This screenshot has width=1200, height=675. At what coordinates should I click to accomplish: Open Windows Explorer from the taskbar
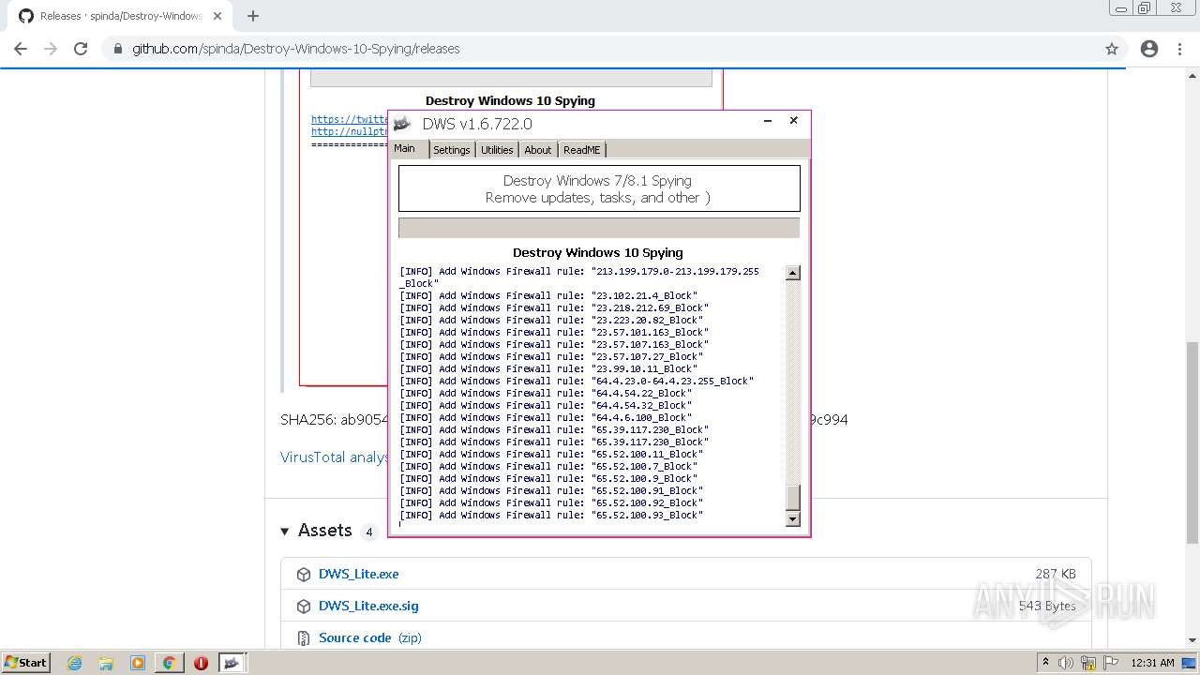(106, 663)
